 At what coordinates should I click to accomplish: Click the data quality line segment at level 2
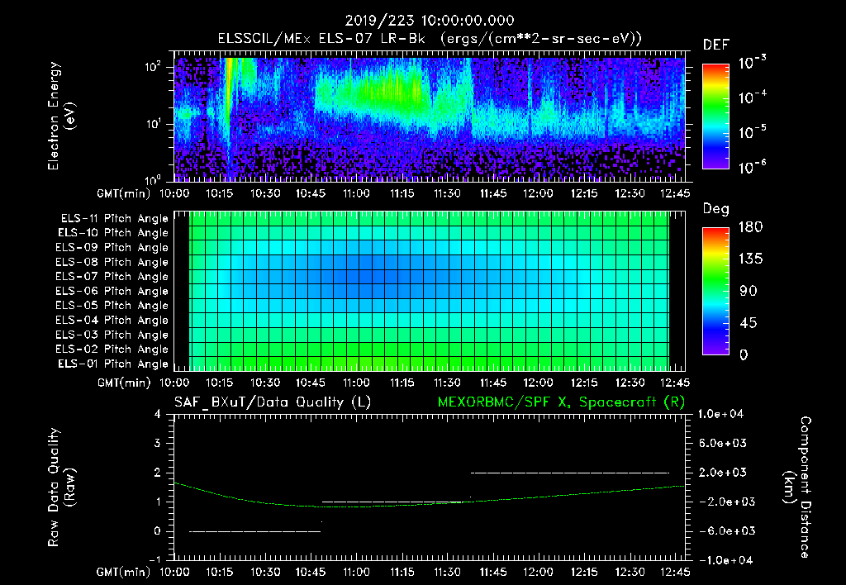tap(570, 473)
